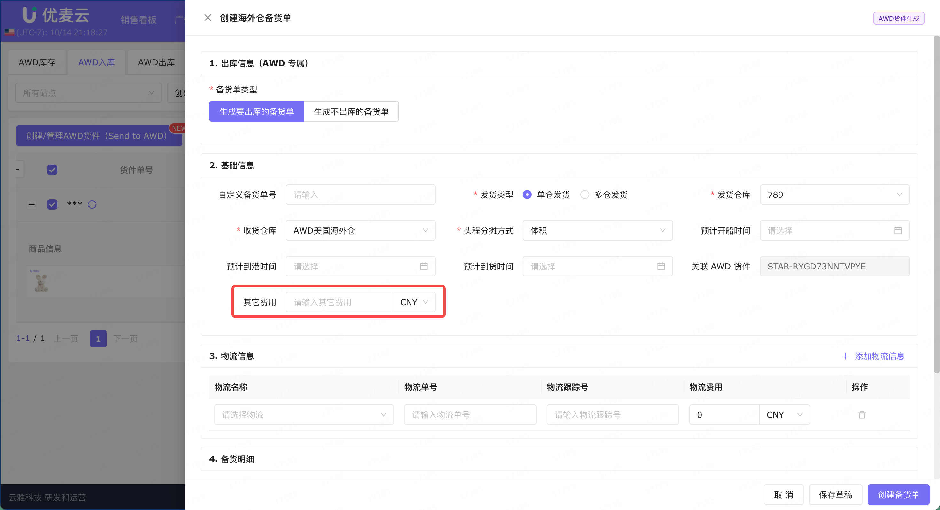
Task: Close the 创建海外仓备货单 drawer with X icon
Action: tap(208, 18)
